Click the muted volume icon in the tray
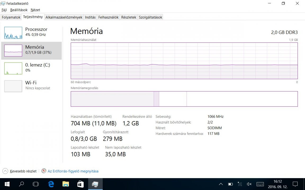This screenshot has height=190, width=305. coord(249,184)
